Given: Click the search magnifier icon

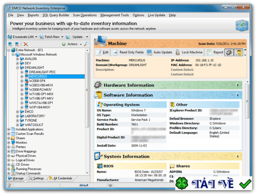Looking at the screenshot, I should click(86, 44).
